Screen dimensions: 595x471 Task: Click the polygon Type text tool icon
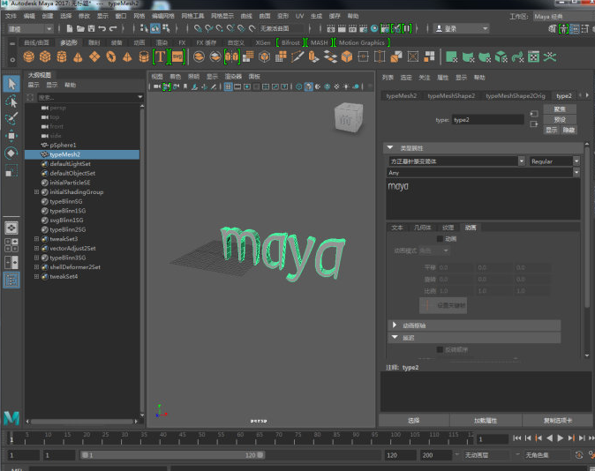click(x=161, y=56)
